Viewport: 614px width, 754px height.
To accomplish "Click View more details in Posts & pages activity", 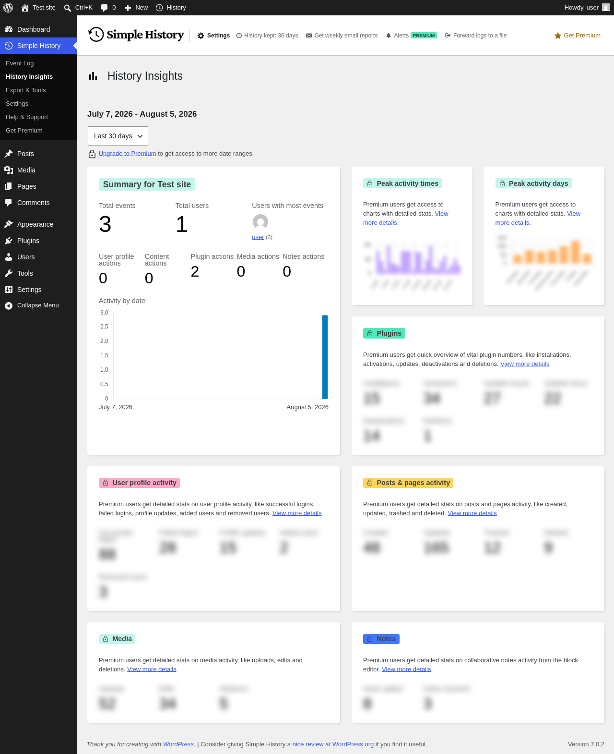I will click(x=472, y=513).
